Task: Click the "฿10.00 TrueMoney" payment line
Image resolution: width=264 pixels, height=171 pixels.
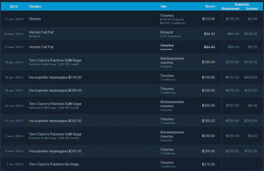Action: 173,23
